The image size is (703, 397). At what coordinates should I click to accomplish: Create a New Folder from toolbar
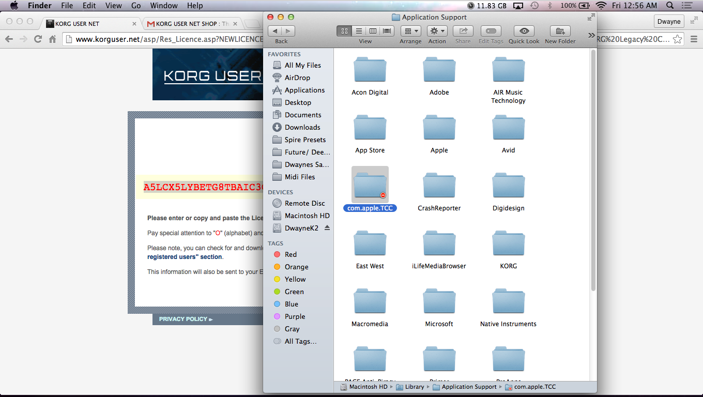pyautogui.click(x=560, y=31)
